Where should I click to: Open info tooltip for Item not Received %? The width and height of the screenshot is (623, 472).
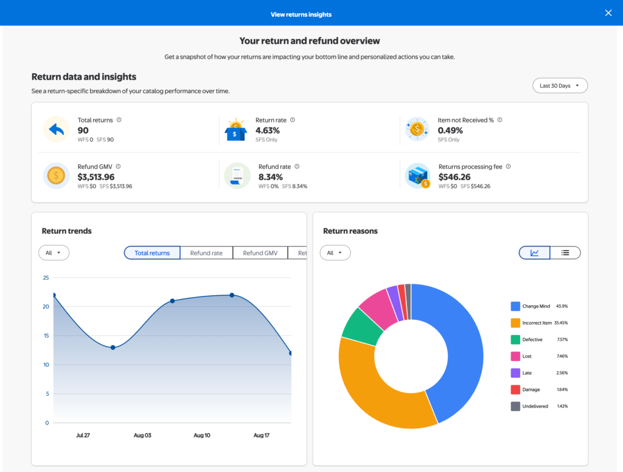pos(500,120)
